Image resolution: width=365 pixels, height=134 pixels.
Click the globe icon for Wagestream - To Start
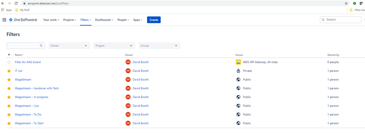(238, 123)
